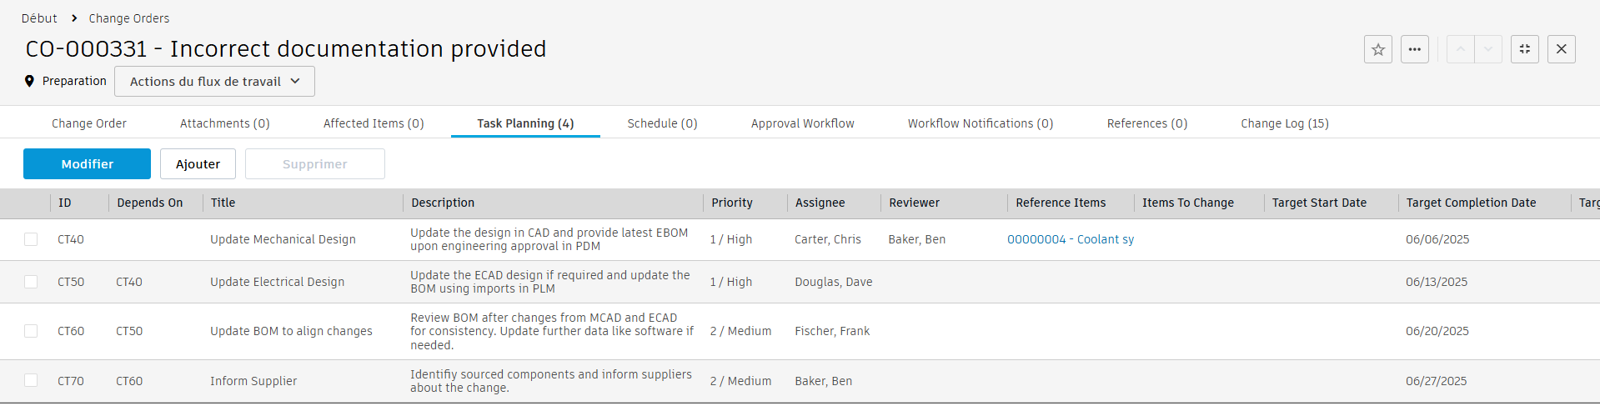Open the more options ellipsis menu
Viewport: 1600px width, 411px height.
(1414, 49)
